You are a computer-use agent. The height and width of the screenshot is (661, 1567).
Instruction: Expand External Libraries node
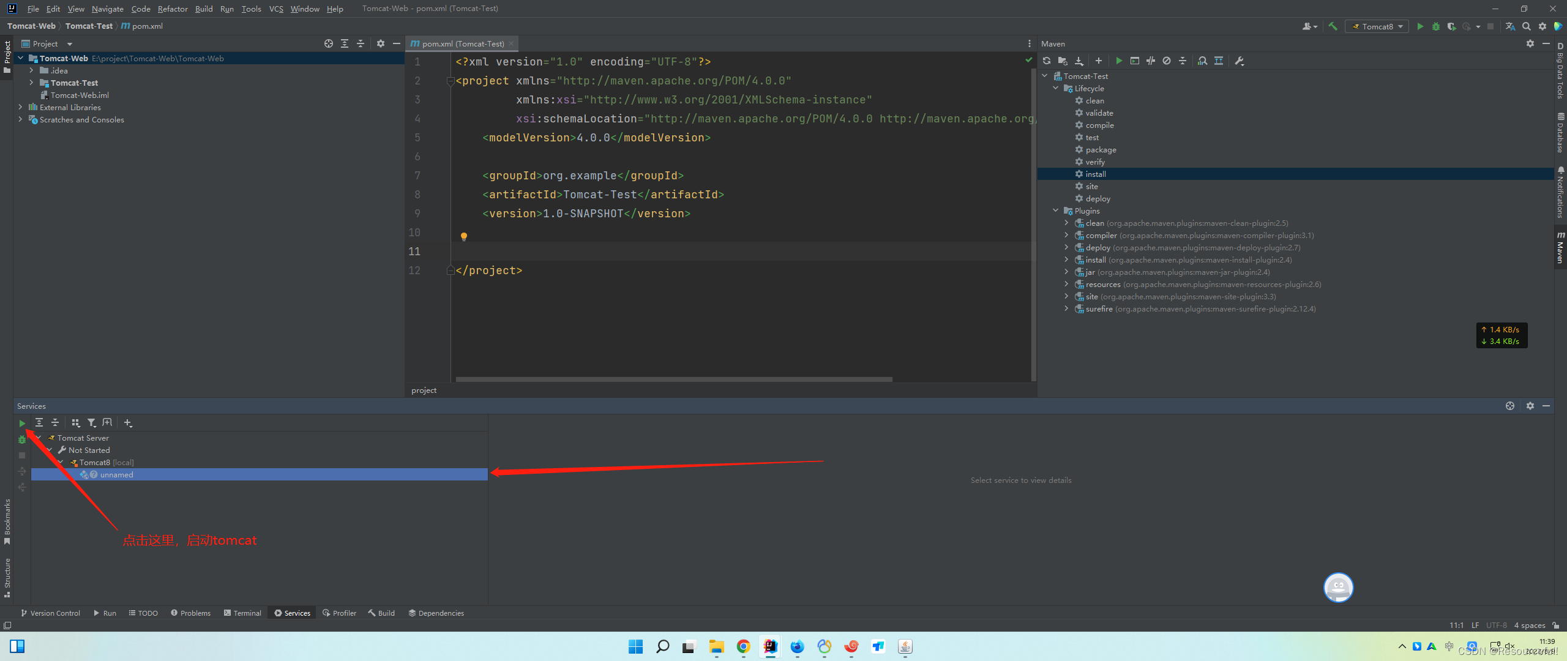pyautogui.click(x=20, y=107)
